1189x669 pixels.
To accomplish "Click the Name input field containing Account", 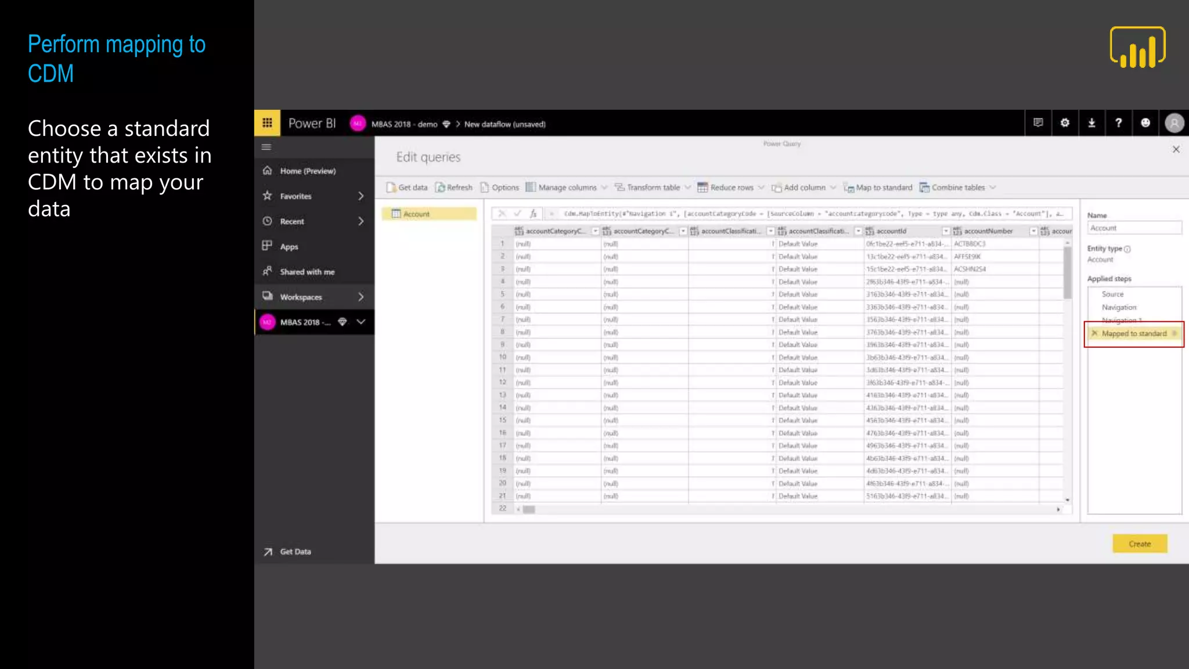I will coord(1134,228).
